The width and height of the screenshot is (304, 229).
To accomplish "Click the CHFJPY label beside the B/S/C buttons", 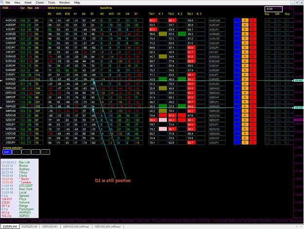I will [x=217, y=52].
